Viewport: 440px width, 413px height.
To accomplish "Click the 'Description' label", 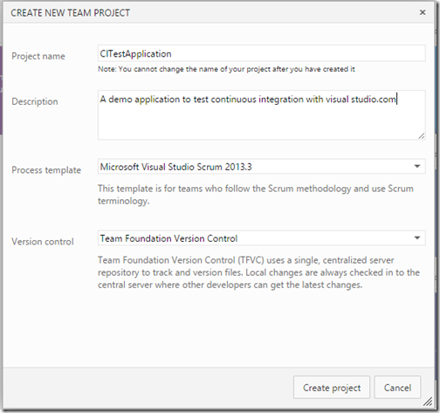I will click(x=35, y=101).
